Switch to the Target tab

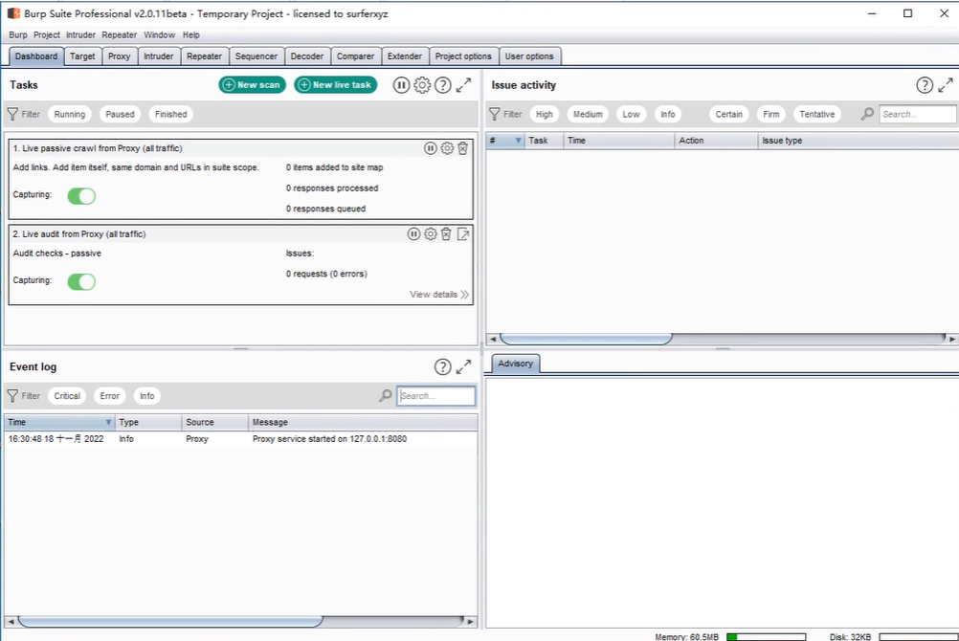click(82, 56)
